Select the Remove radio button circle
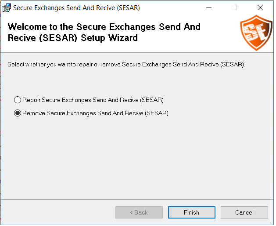The width and height of the screenshot is (276, 226). point(18,113)
